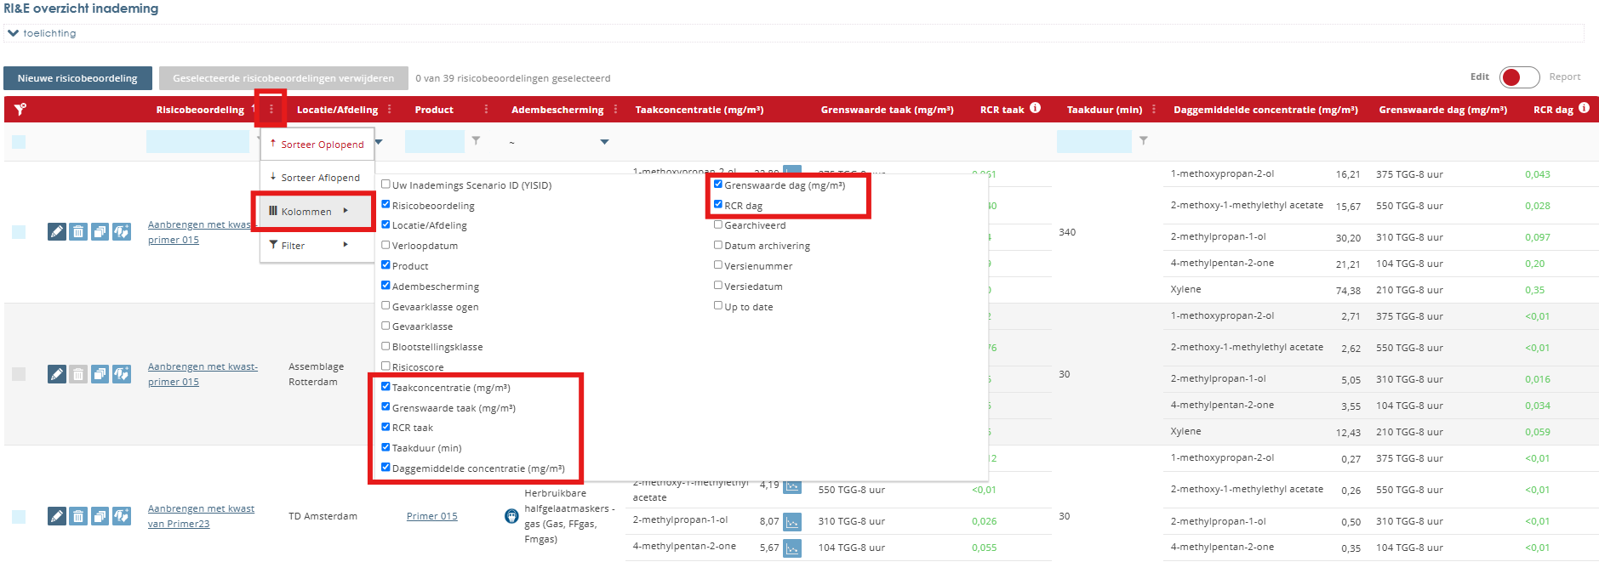This screenshot has height=562, width=1599.
Task: Open chart icon for 2-methylpropan-1-ol row
Action: [x=792, y=521]
